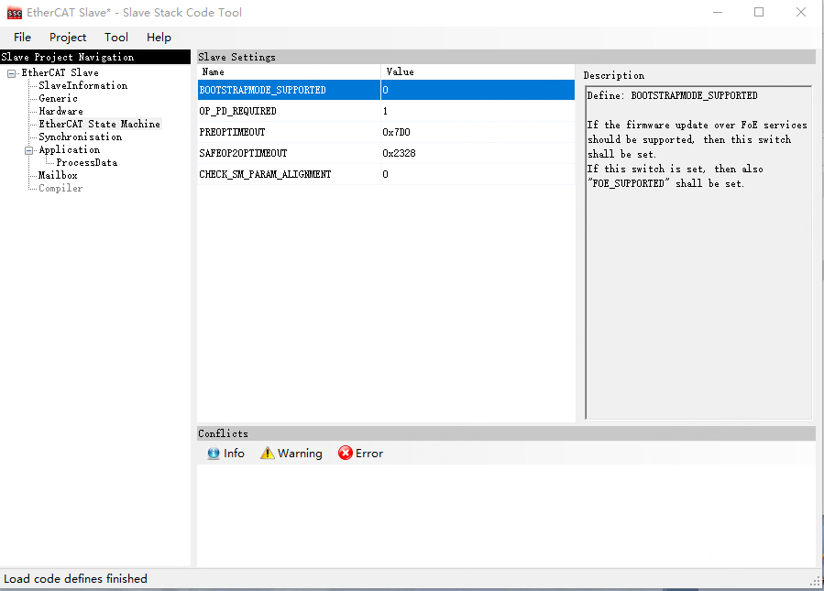Select Mailbox in navigation tree
This screenshot has height=591, width=824.
(x=58, y=175)
